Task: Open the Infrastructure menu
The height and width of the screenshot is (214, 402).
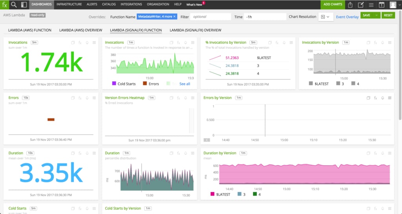Action: click(x=69, y=4)
